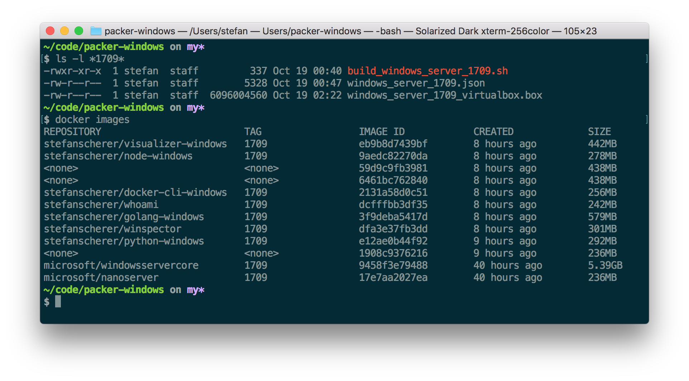Click the REPOSITORY column header
This screenshot has width=689, height=381.
(72, 132)
